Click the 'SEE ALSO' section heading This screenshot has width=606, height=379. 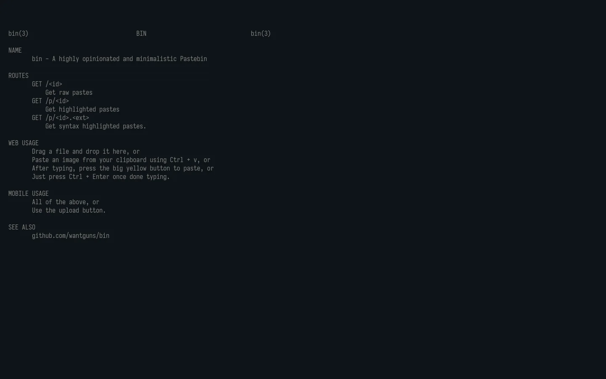point(22,227)
